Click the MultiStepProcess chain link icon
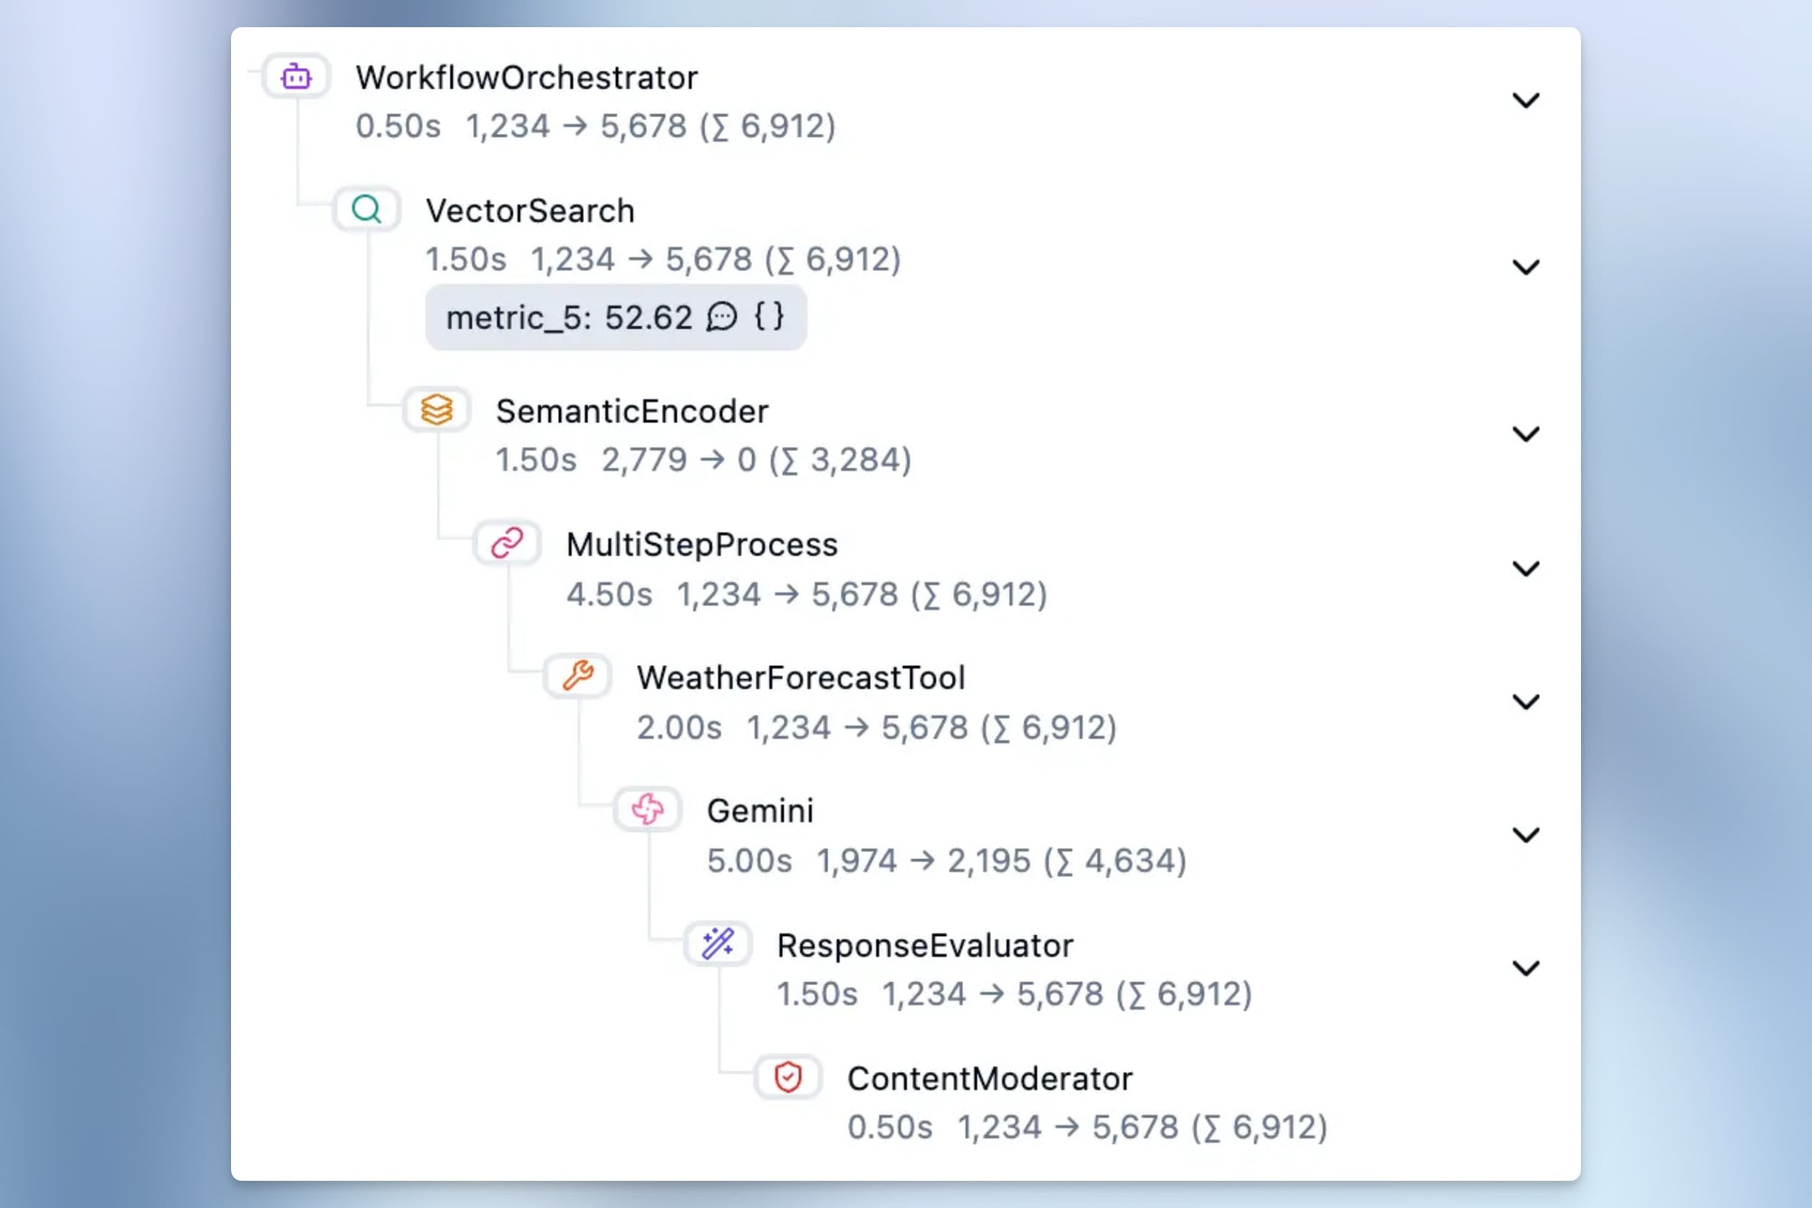 tap(506, 543)
